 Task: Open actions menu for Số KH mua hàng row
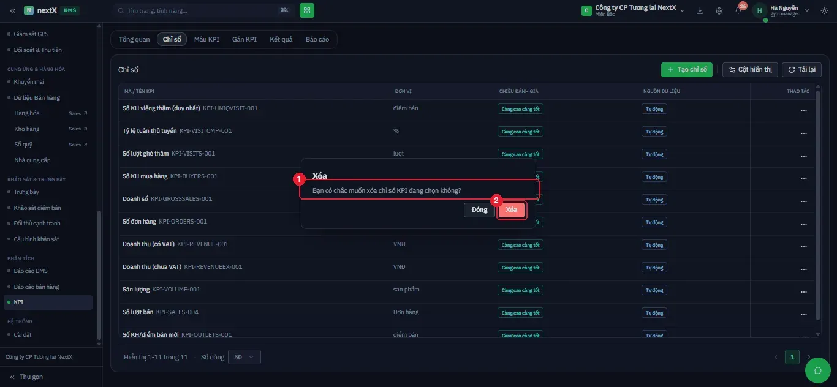point(804,179)
